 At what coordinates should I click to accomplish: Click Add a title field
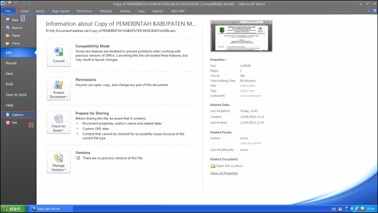pyautogui.click(x=248, y=86)
